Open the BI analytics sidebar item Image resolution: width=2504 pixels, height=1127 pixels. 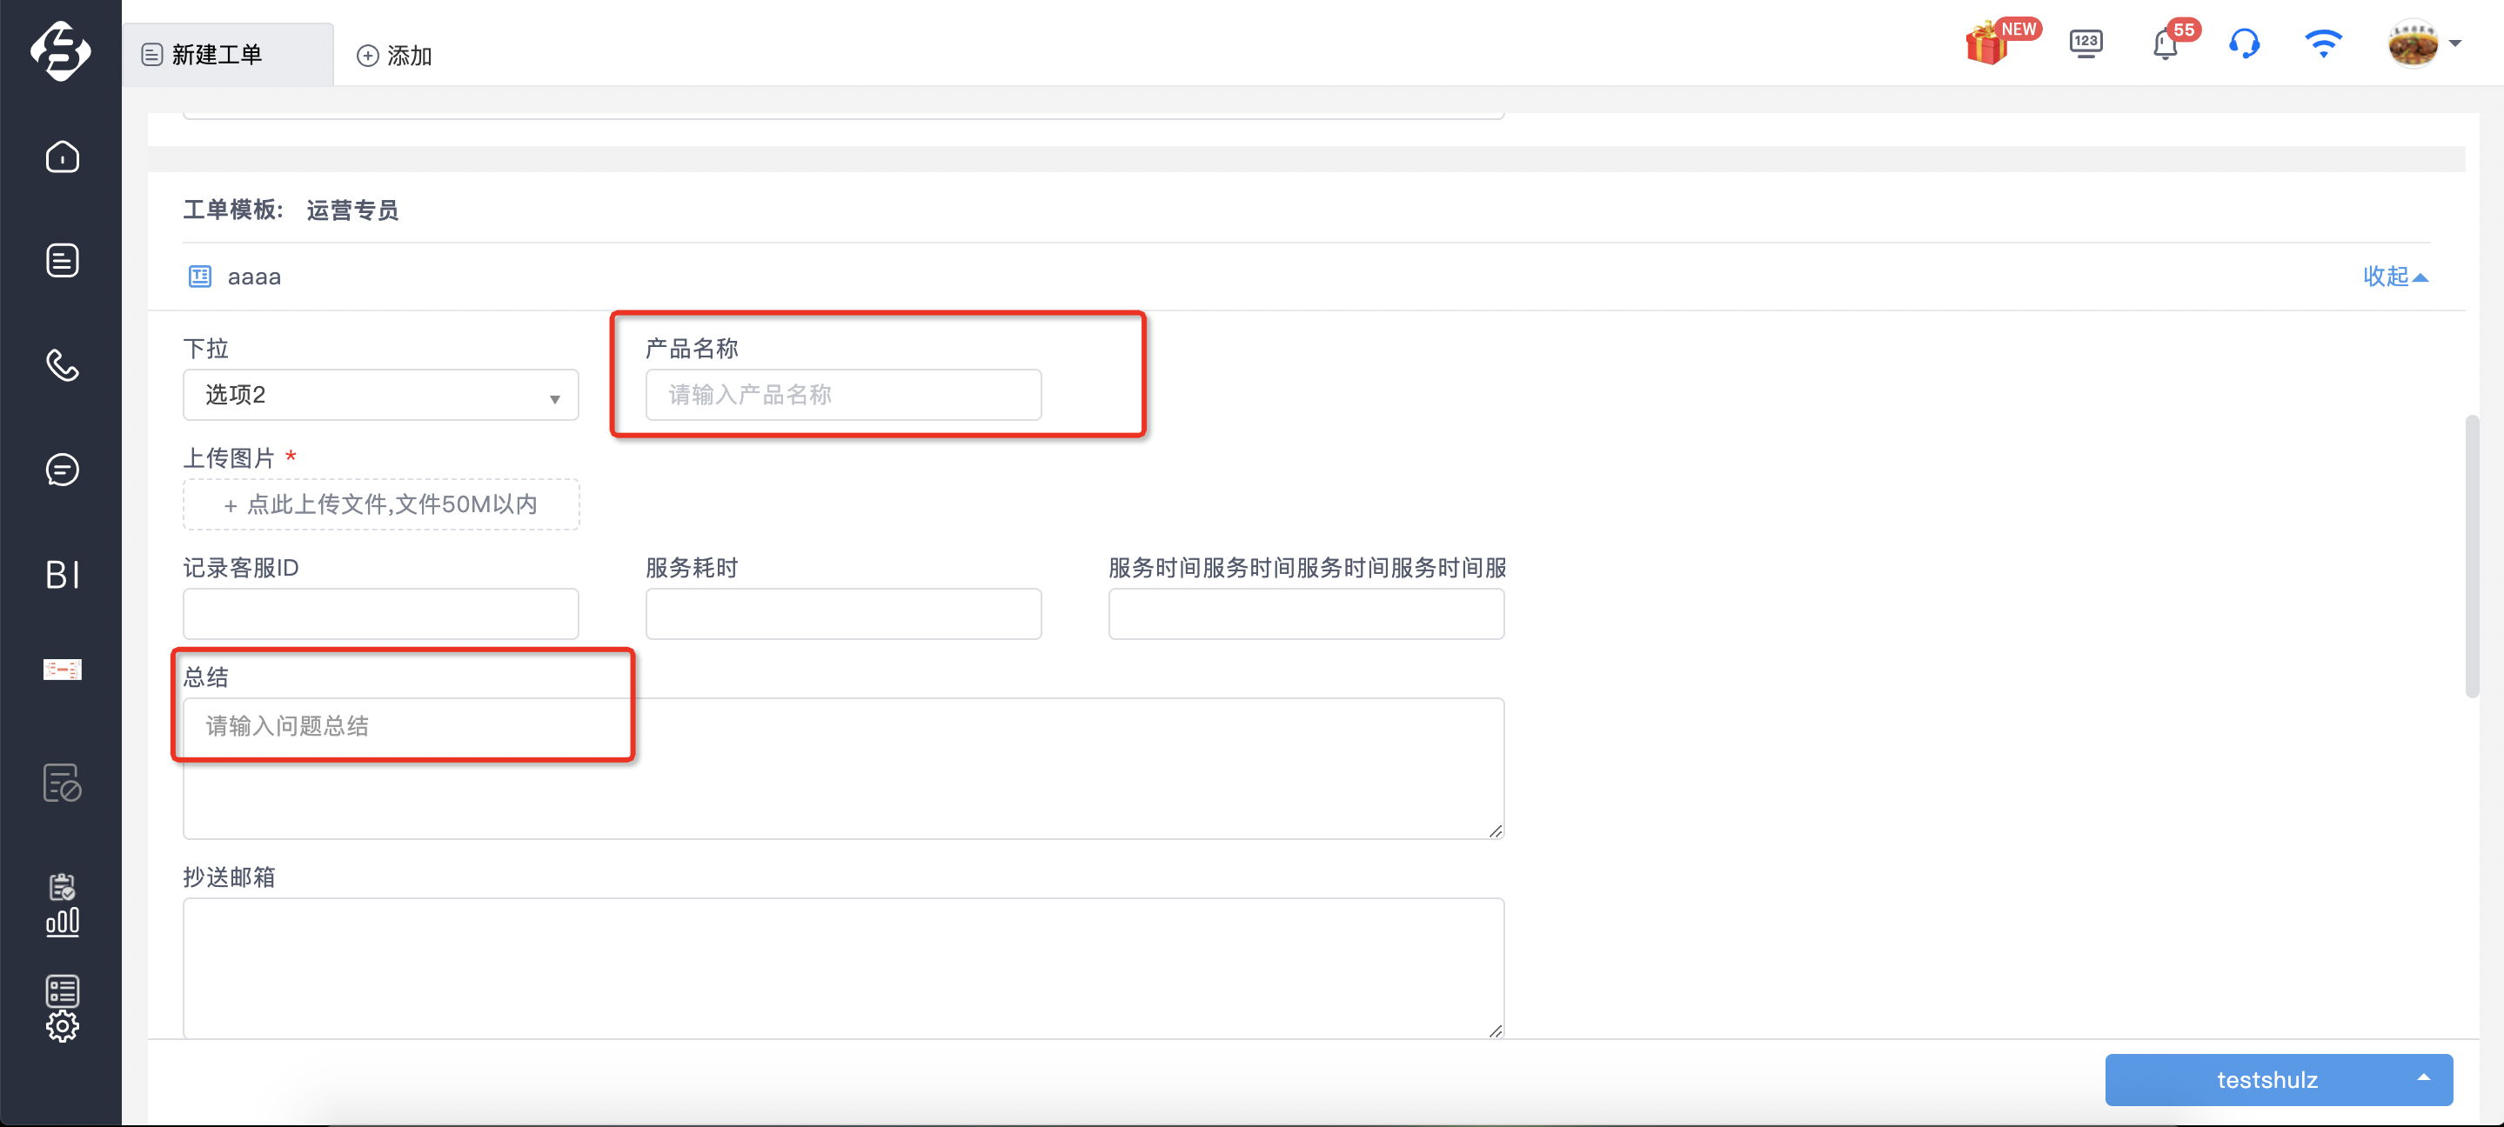point(63,575)
